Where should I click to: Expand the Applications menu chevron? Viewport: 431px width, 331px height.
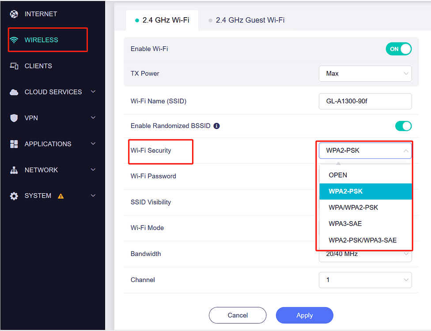[x=93, y=144]
